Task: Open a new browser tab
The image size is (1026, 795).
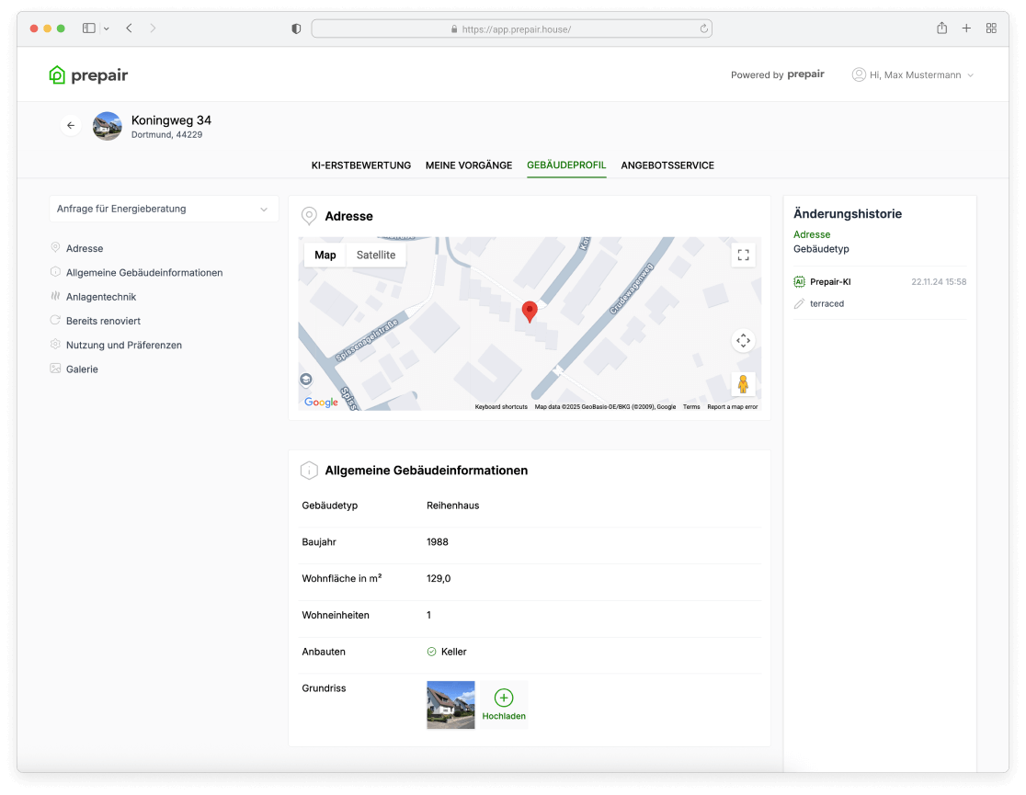Action: point(966,28)
